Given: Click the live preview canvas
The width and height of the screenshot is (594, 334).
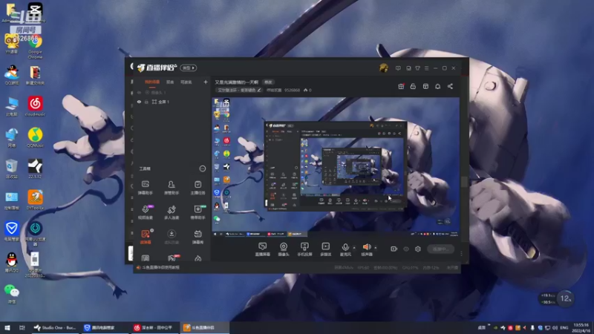Looking at the screenshot, I should point(336,167).
